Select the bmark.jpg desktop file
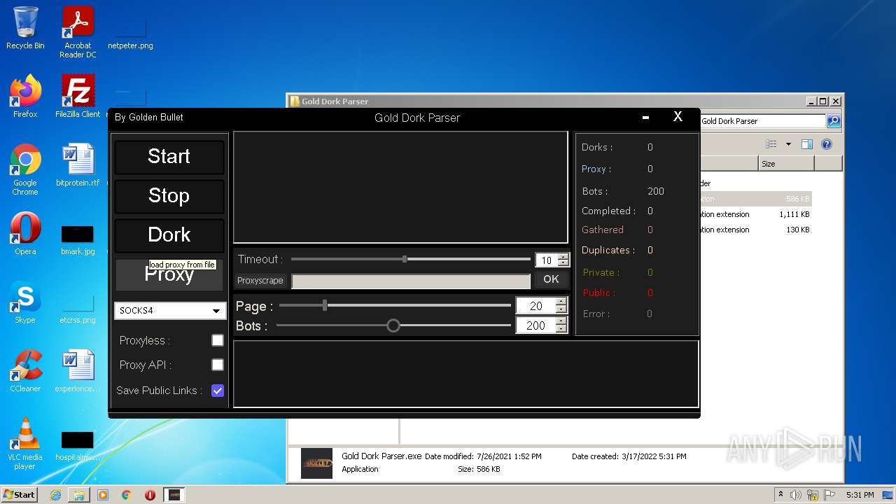Viewport: 896px width, 504px height. [x=78, y=239]
